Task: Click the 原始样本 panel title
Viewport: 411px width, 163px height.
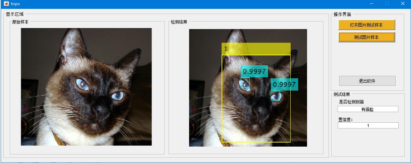Action: [x=20, y=22]
